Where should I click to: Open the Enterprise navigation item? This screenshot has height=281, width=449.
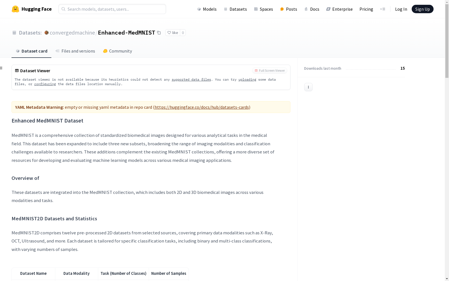point(339,9)
